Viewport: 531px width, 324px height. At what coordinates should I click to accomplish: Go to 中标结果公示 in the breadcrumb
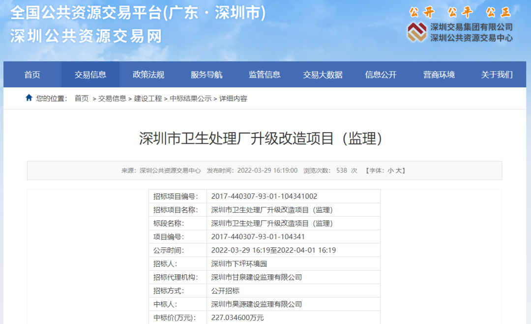[191, 98]
